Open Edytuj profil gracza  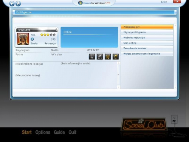pyautogui.click(x=147, y=32)
